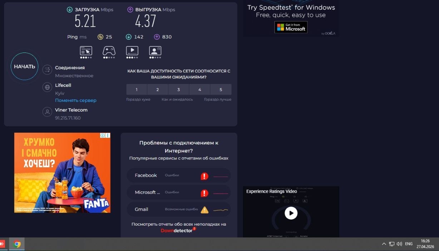The width and height of the screenshot is (439, 251).
Task: Open the gaming controller experience rating icon
Action: [x=109, y=52]
